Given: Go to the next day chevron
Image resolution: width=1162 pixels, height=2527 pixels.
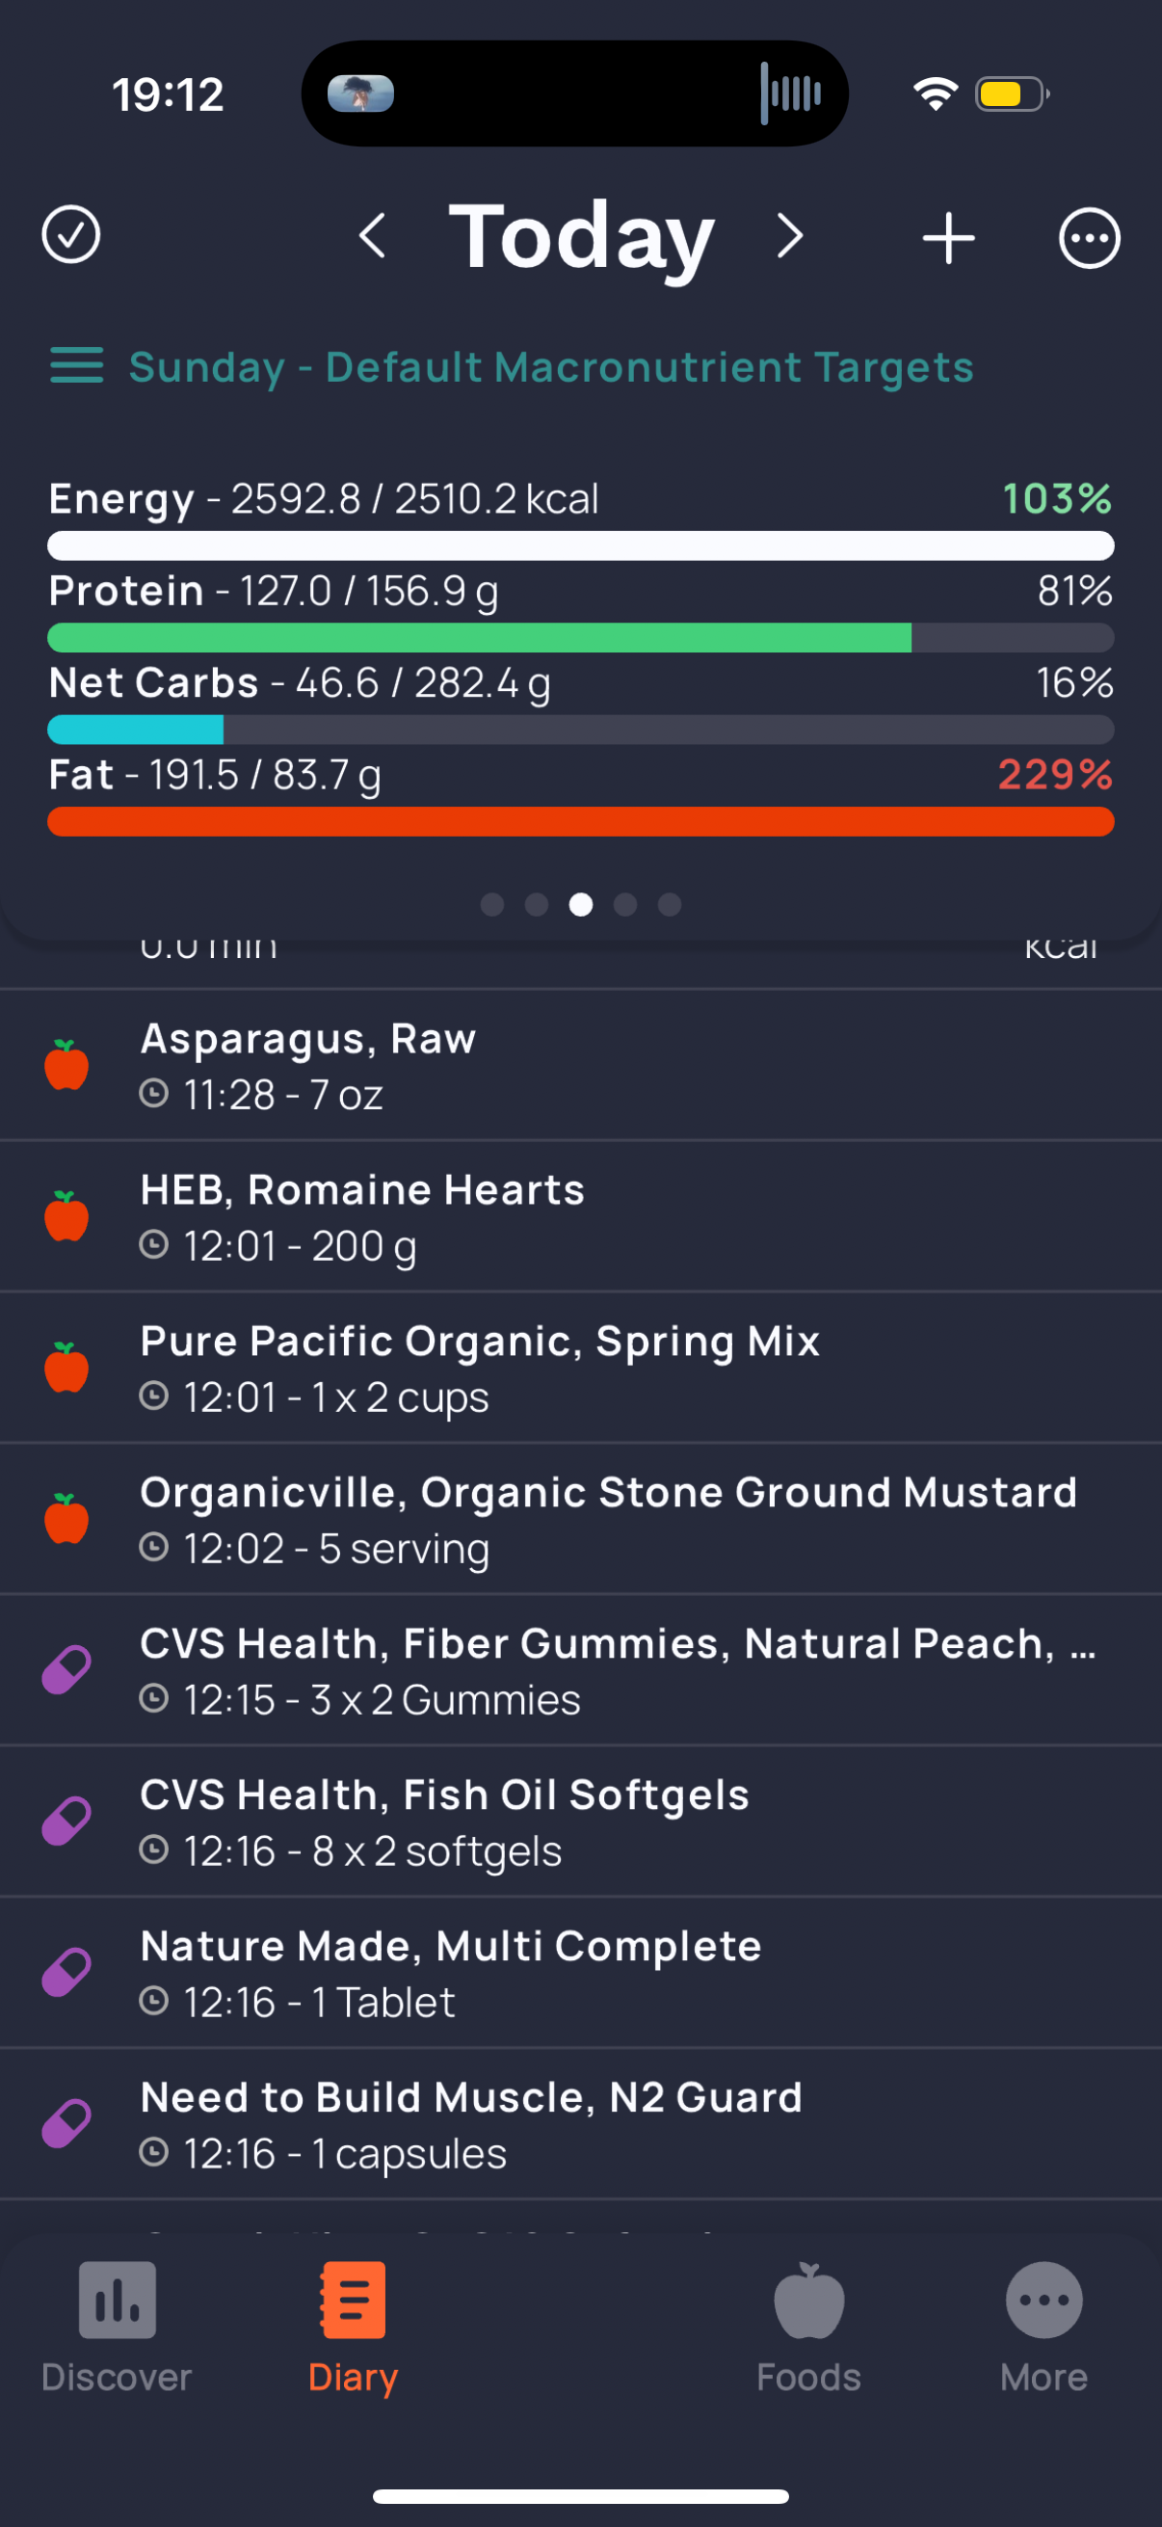Looking at the screenshot, I should [789, 236].
